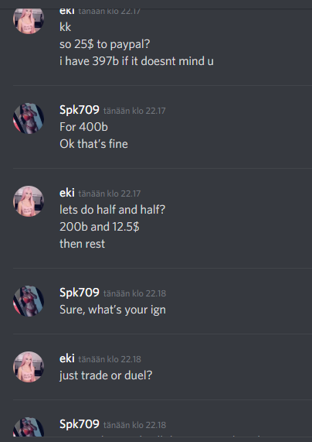Select the message "Ok that's fine"

(x=93, y=144)
